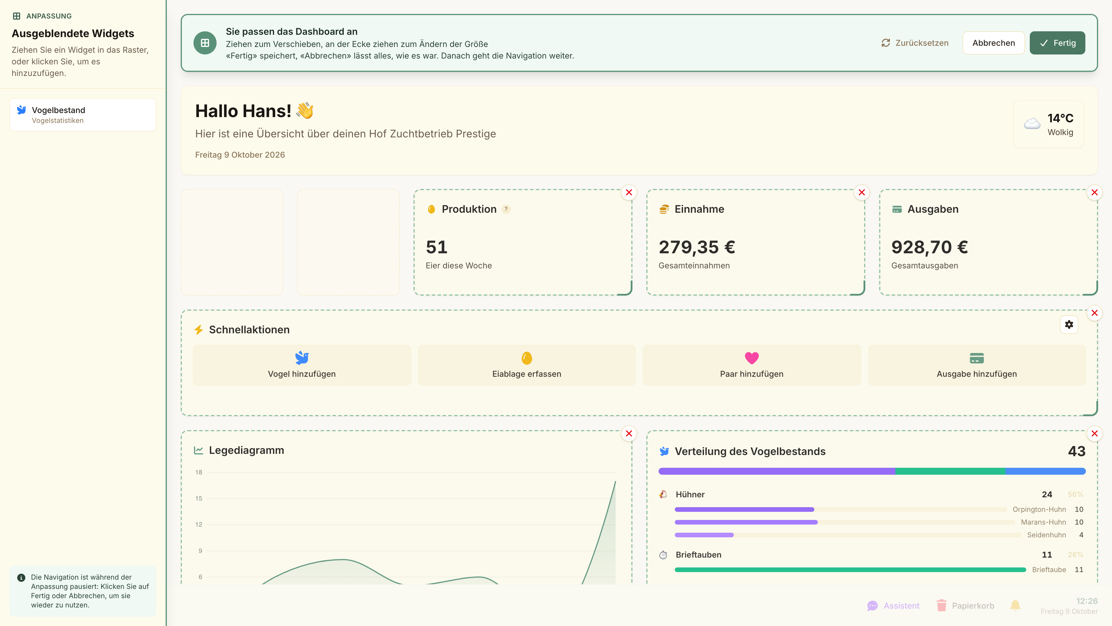Click the Produktion help question mark icon
The width and height of the screenshot is (1112, 626).
506,209
